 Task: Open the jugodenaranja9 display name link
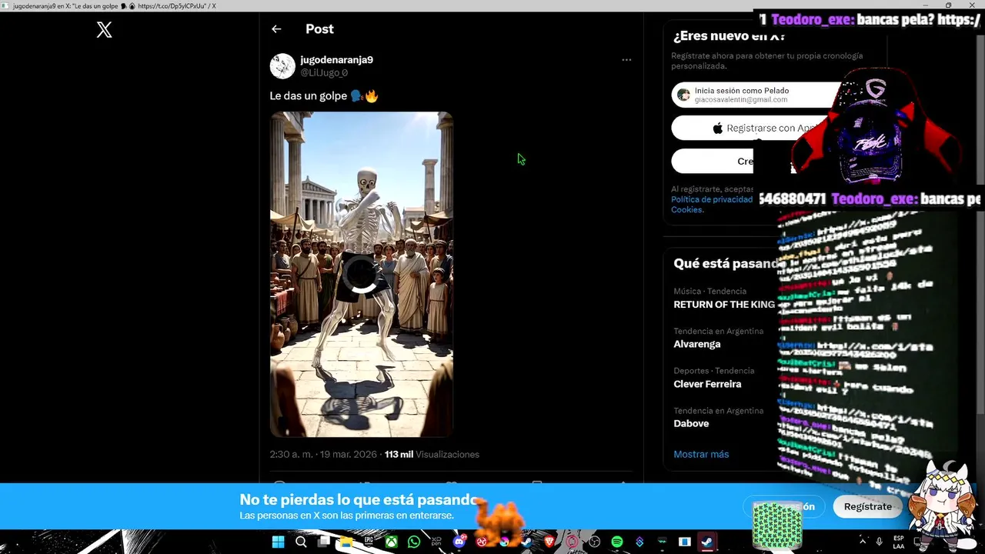336,60
